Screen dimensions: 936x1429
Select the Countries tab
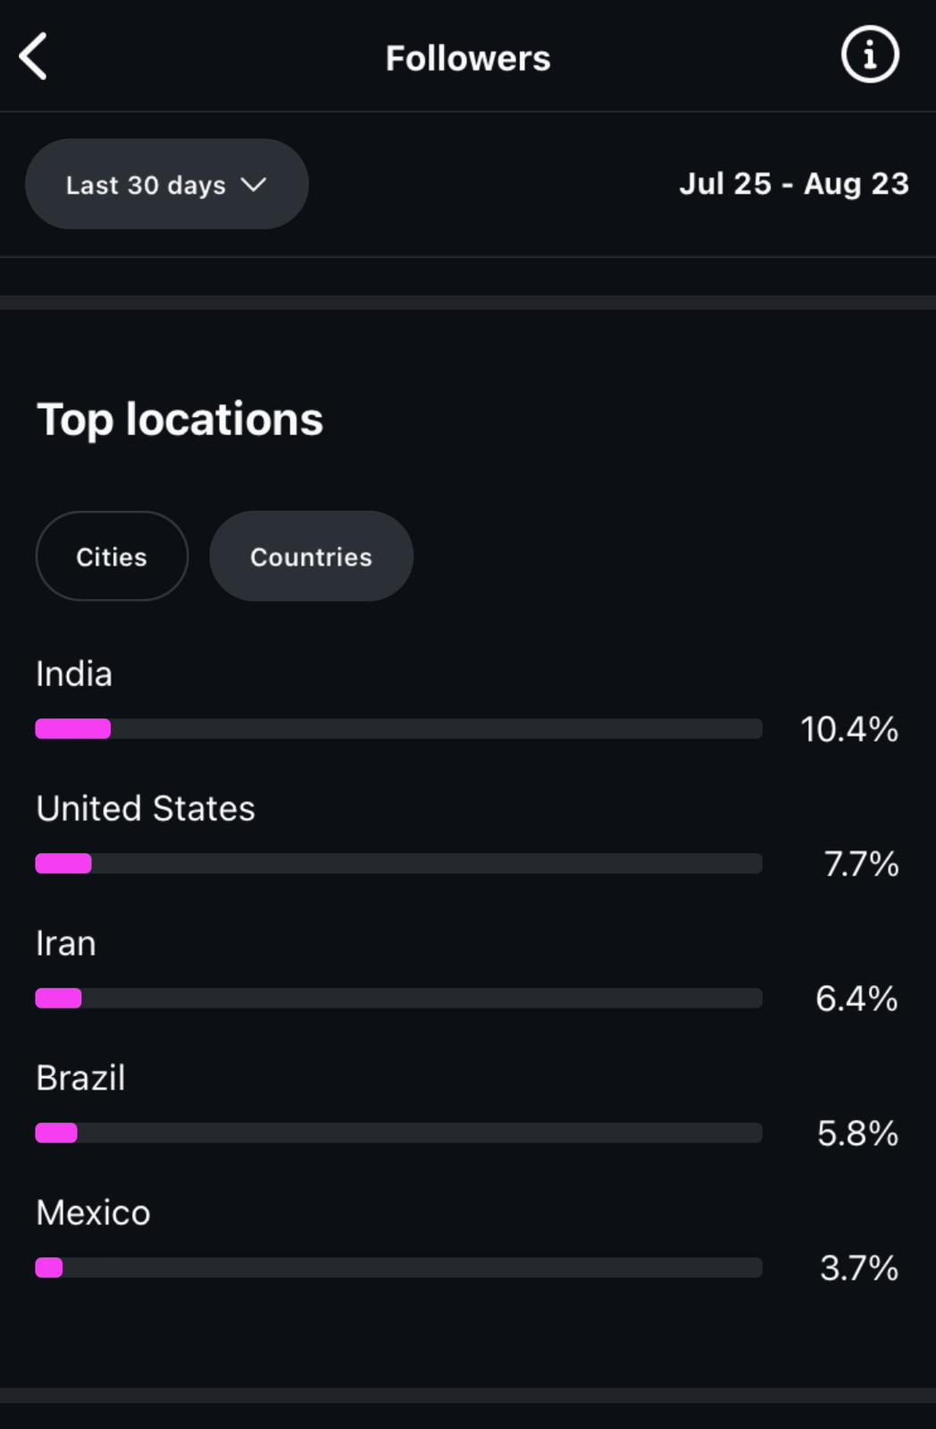click(x=311, y=556)
